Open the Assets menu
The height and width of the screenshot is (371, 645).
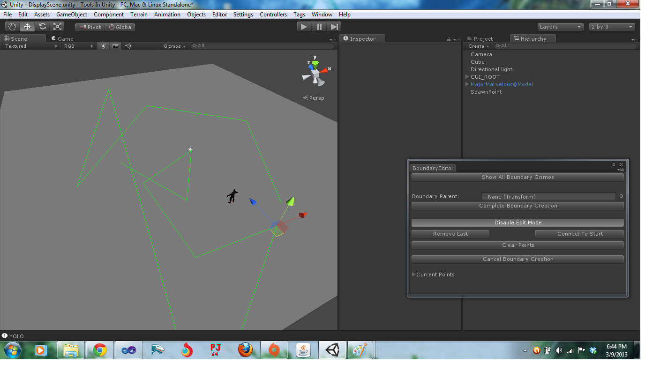click(x=42, y=15)
